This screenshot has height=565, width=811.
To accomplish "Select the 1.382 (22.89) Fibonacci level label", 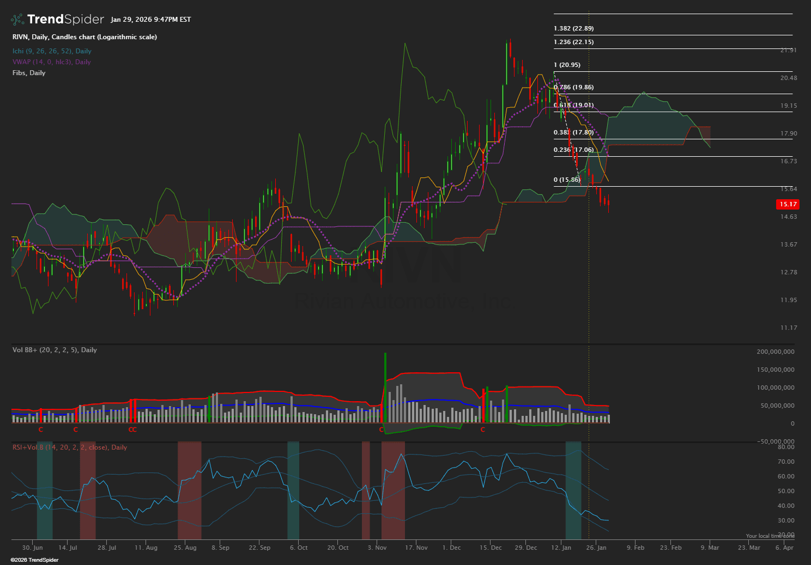I will click(x=573, y=28).
